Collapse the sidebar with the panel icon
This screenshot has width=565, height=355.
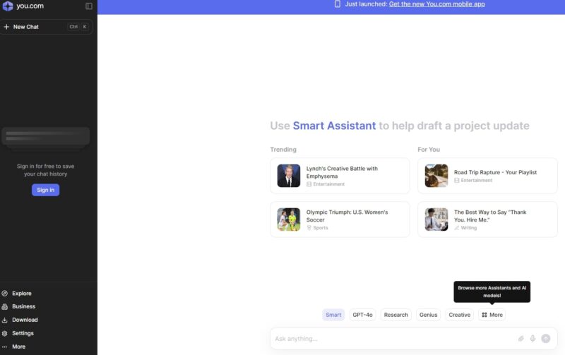[x=89, y=6]
